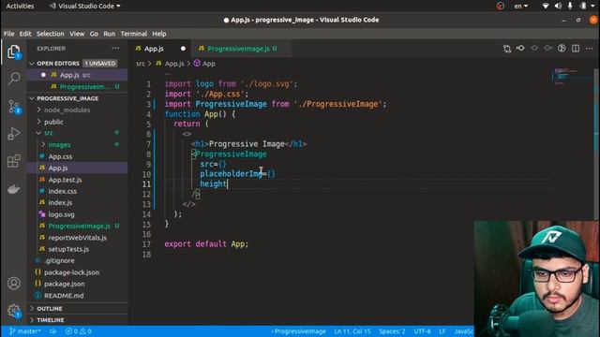Open the View menu
Viewport: 600px width, 337px height.
77,34
